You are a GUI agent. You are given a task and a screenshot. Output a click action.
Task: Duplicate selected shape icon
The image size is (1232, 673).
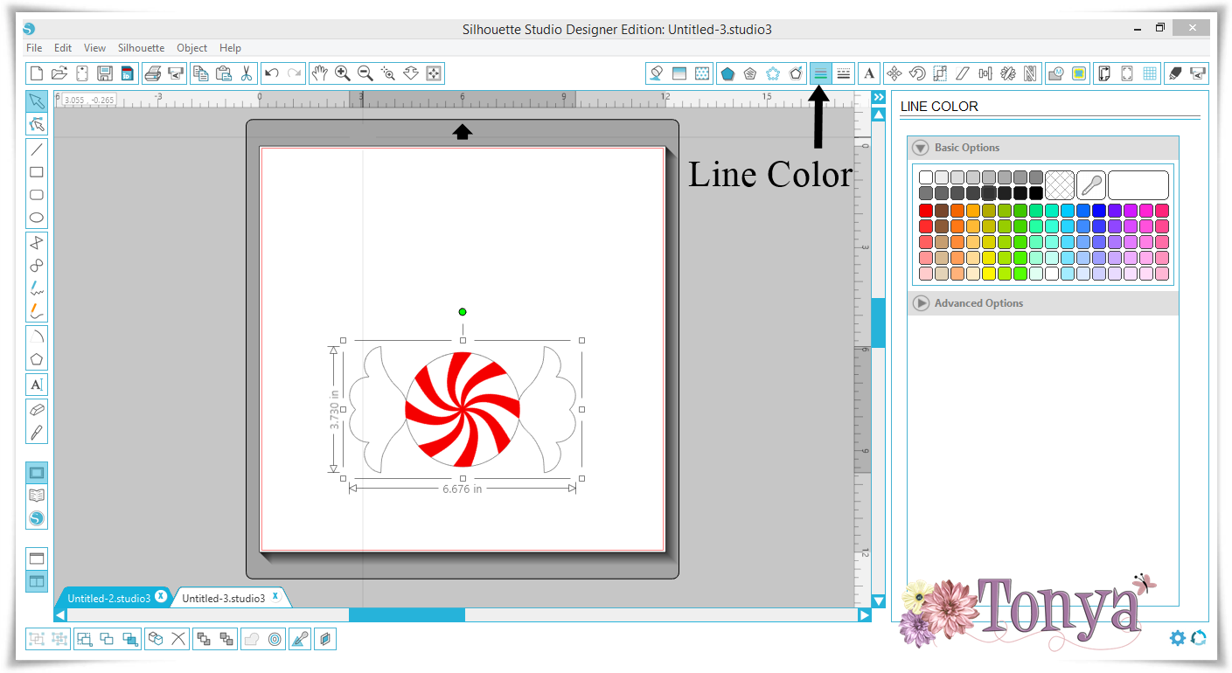point(156,639)
